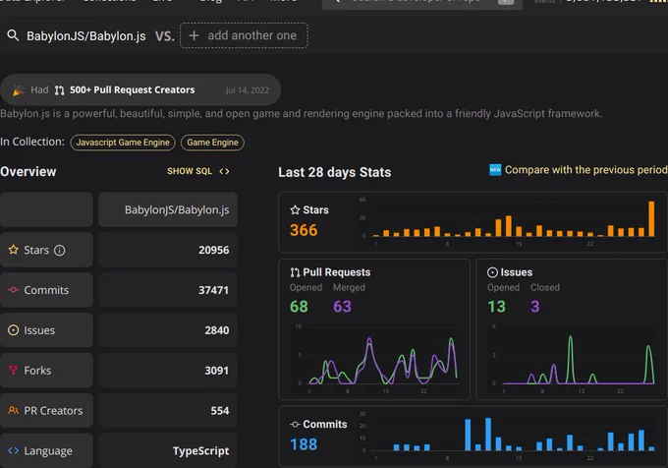Open the Game Engine collection tag

212,143
